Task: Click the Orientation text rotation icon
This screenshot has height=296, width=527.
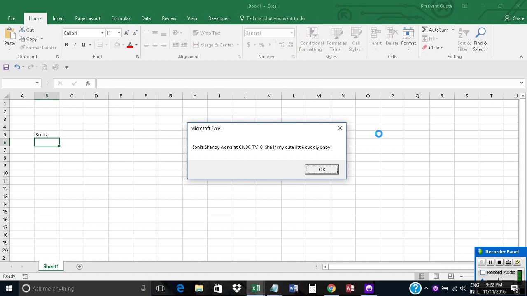Action: 176,33
